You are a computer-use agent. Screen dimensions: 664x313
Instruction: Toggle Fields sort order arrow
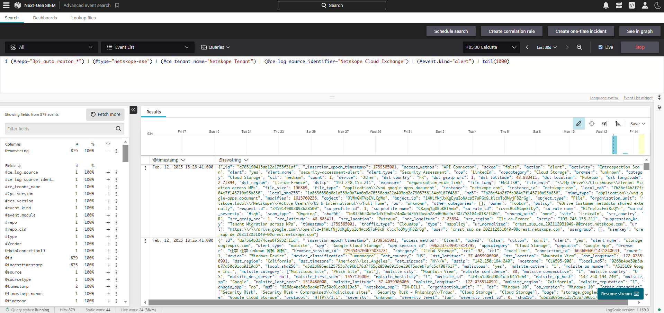point(19,166)
